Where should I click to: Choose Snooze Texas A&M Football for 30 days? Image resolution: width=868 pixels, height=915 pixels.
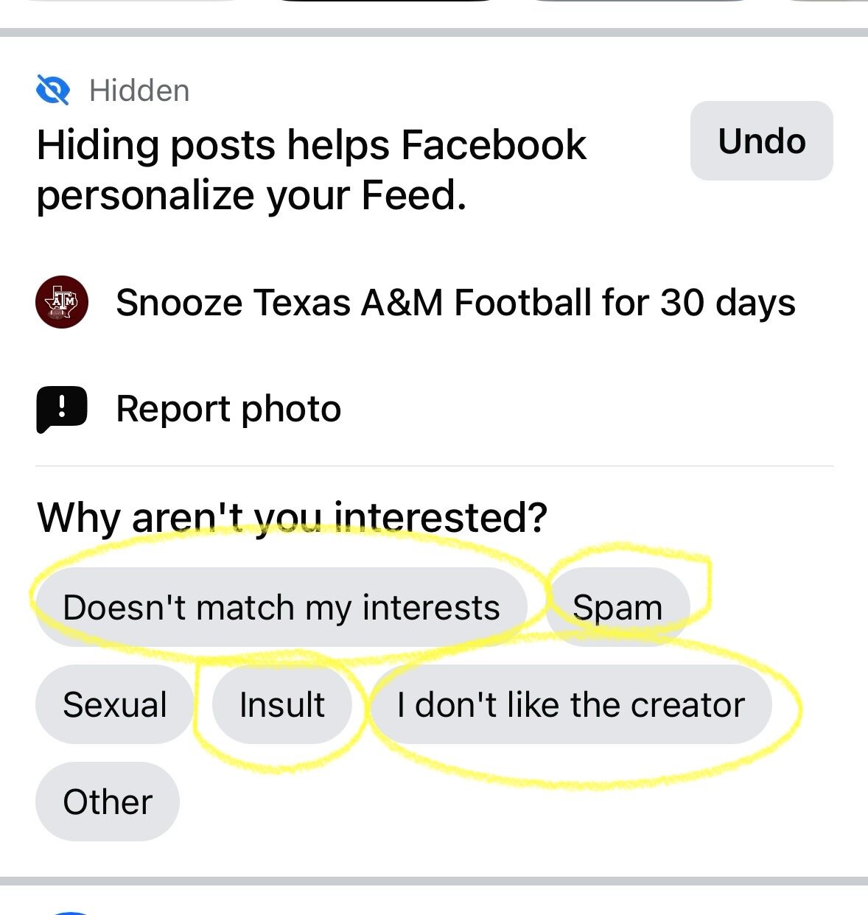click(455, 303)
